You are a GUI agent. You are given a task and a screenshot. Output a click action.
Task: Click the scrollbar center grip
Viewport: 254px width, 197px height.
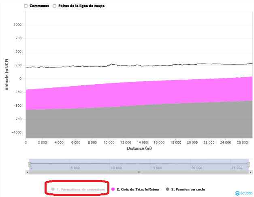tap(139, 172)
